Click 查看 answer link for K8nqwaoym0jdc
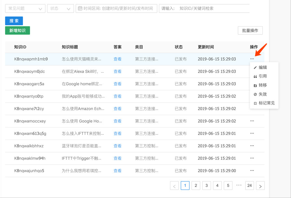This screenshot has height=198, width=291. coord(117,71)
